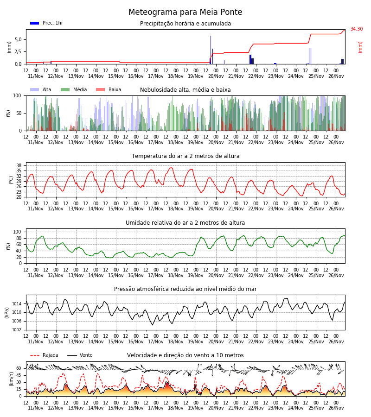Click the 34.30 accumulated precipitation value
The width and height of the screenshot is (371, 417).
pos(357,29)
